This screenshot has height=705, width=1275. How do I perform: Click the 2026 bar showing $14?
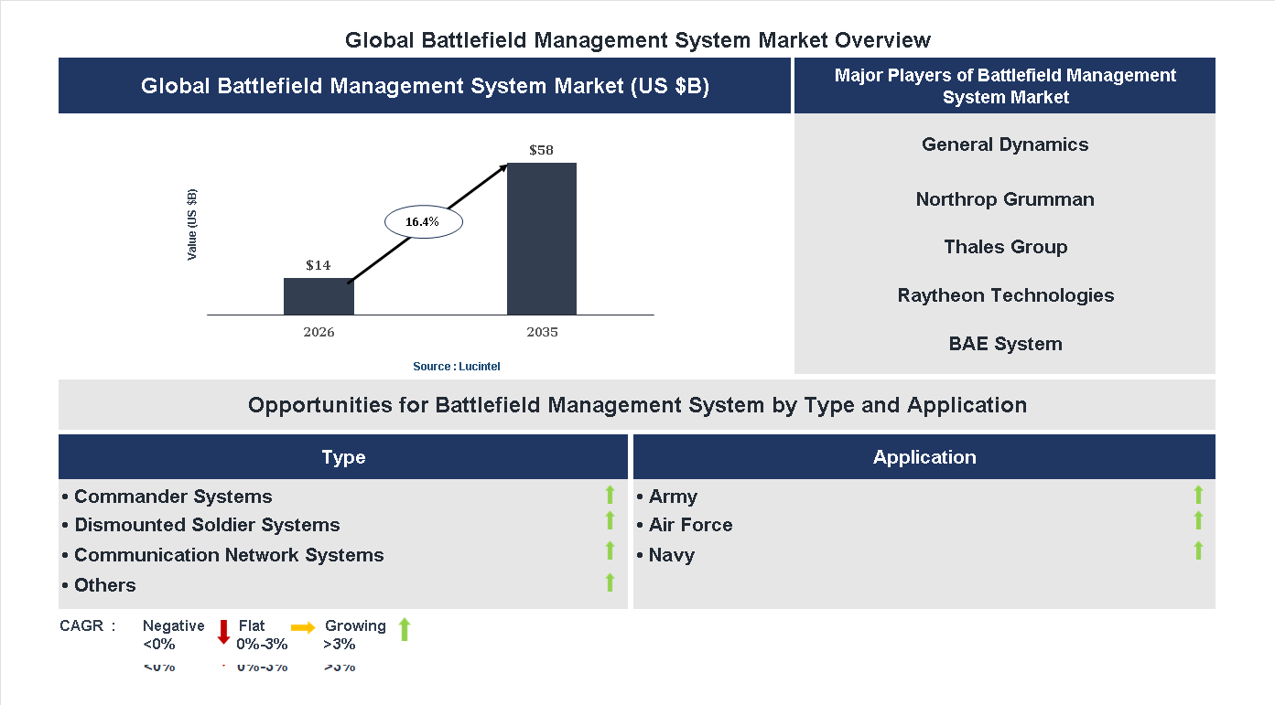318,295
